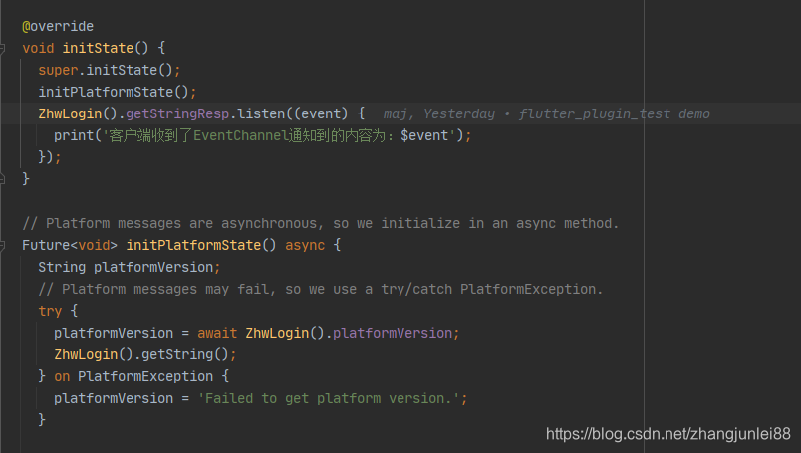Click the initPlatformState function name in declaration
801x453 pixels.
tap(193, 245)
